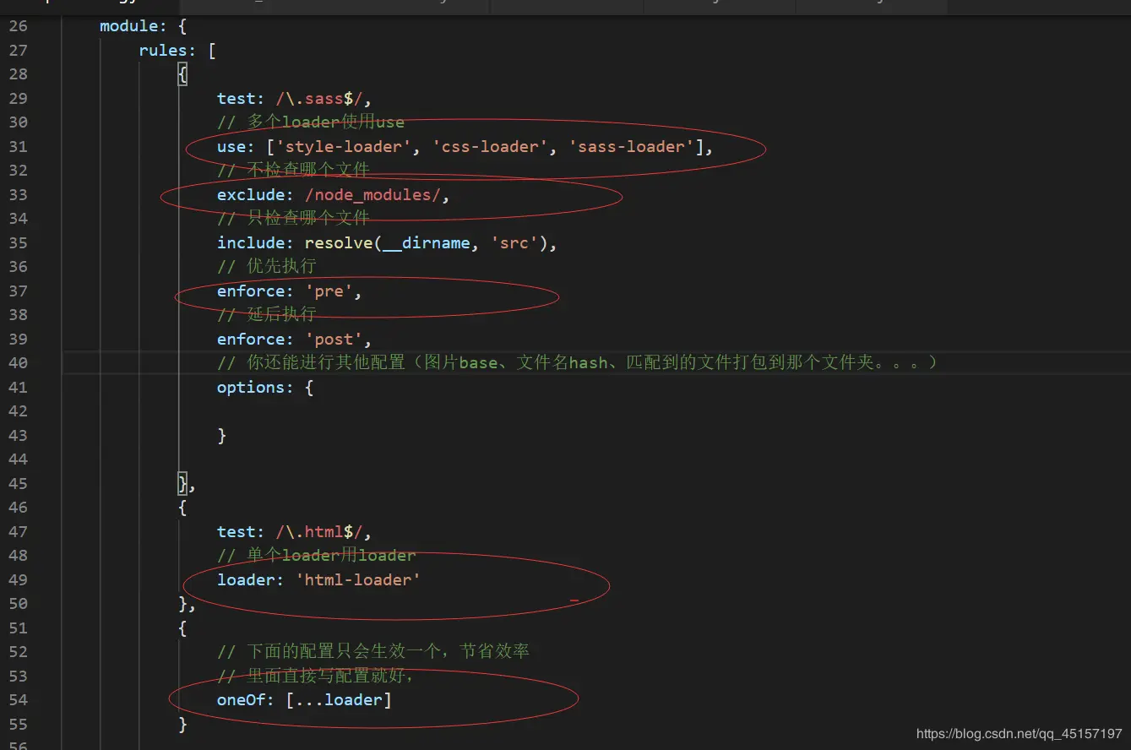
Task: Click the opening brace on line 46
Action: pyautogui.click(x=183, y=508)
